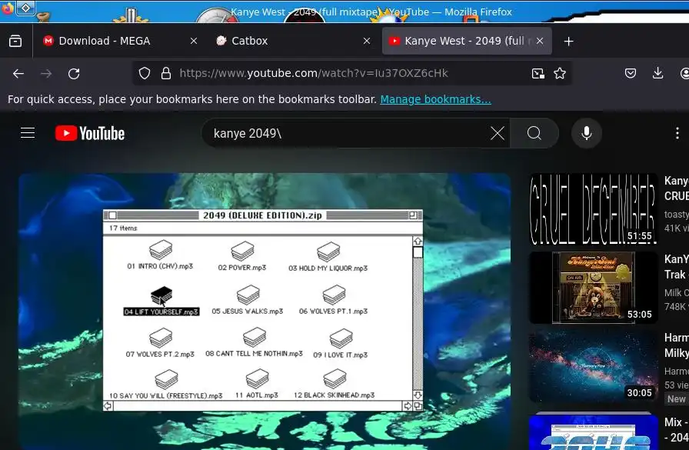This screenshot has height=450, width=689.
Task: Click the zip window's vertical scroll thumb
Action: click(418, 252)
